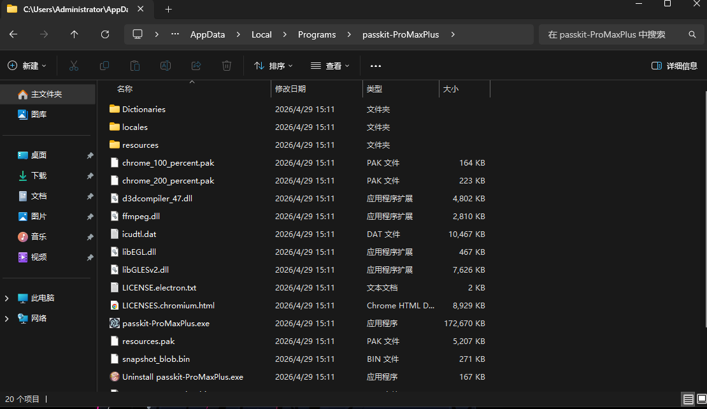The height and width of the screenshot is (409, 707).
Task: Click passkit-ProMaxPlus breadcrumb segment
Action: click(401, 34)
